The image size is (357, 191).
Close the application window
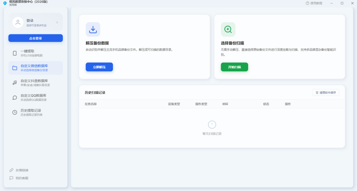click(352, 3)
